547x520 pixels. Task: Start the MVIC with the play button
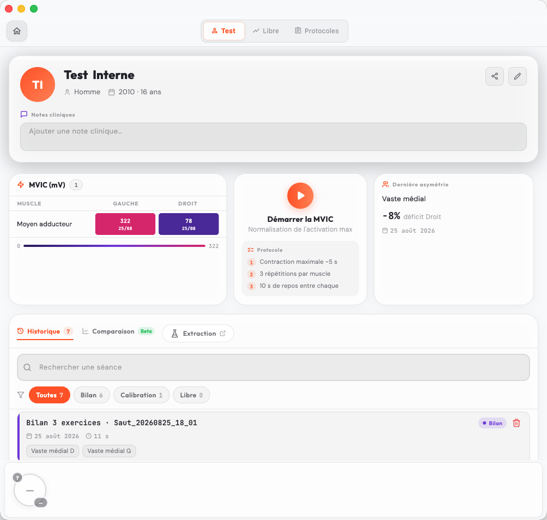300,196
